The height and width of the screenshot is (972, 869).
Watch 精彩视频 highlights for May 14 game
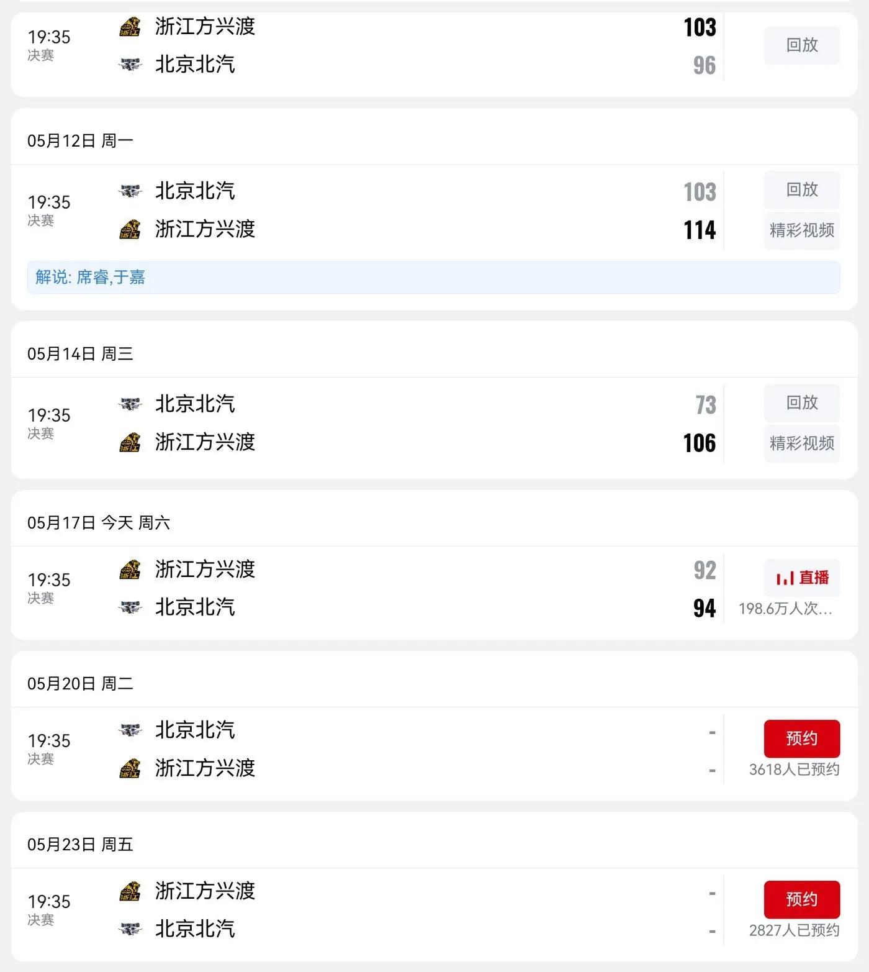(802, 443)
